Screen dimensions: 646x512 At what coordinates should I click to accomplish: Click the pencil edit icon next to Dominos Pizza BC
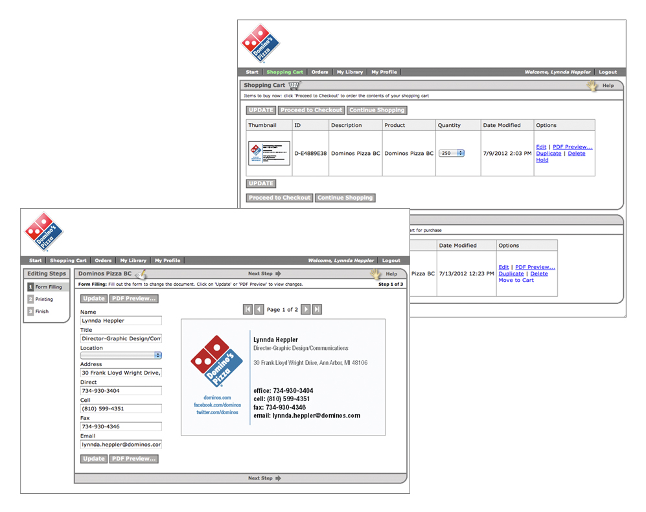141,273
